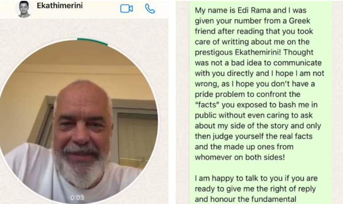The image size is (343, 204).
Task: Click the paragraph starting "I am happy"
Action: pyautogui.click(x=256, y=189)
